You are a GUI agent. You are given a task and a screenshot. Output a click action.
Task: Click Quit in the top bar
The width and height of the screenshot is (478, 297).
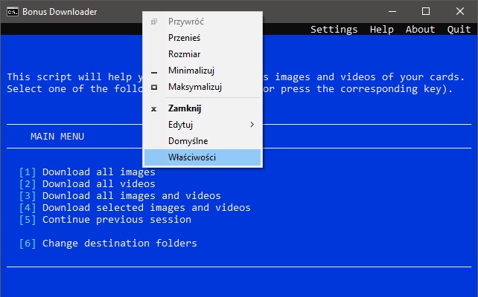pos(459,30)
